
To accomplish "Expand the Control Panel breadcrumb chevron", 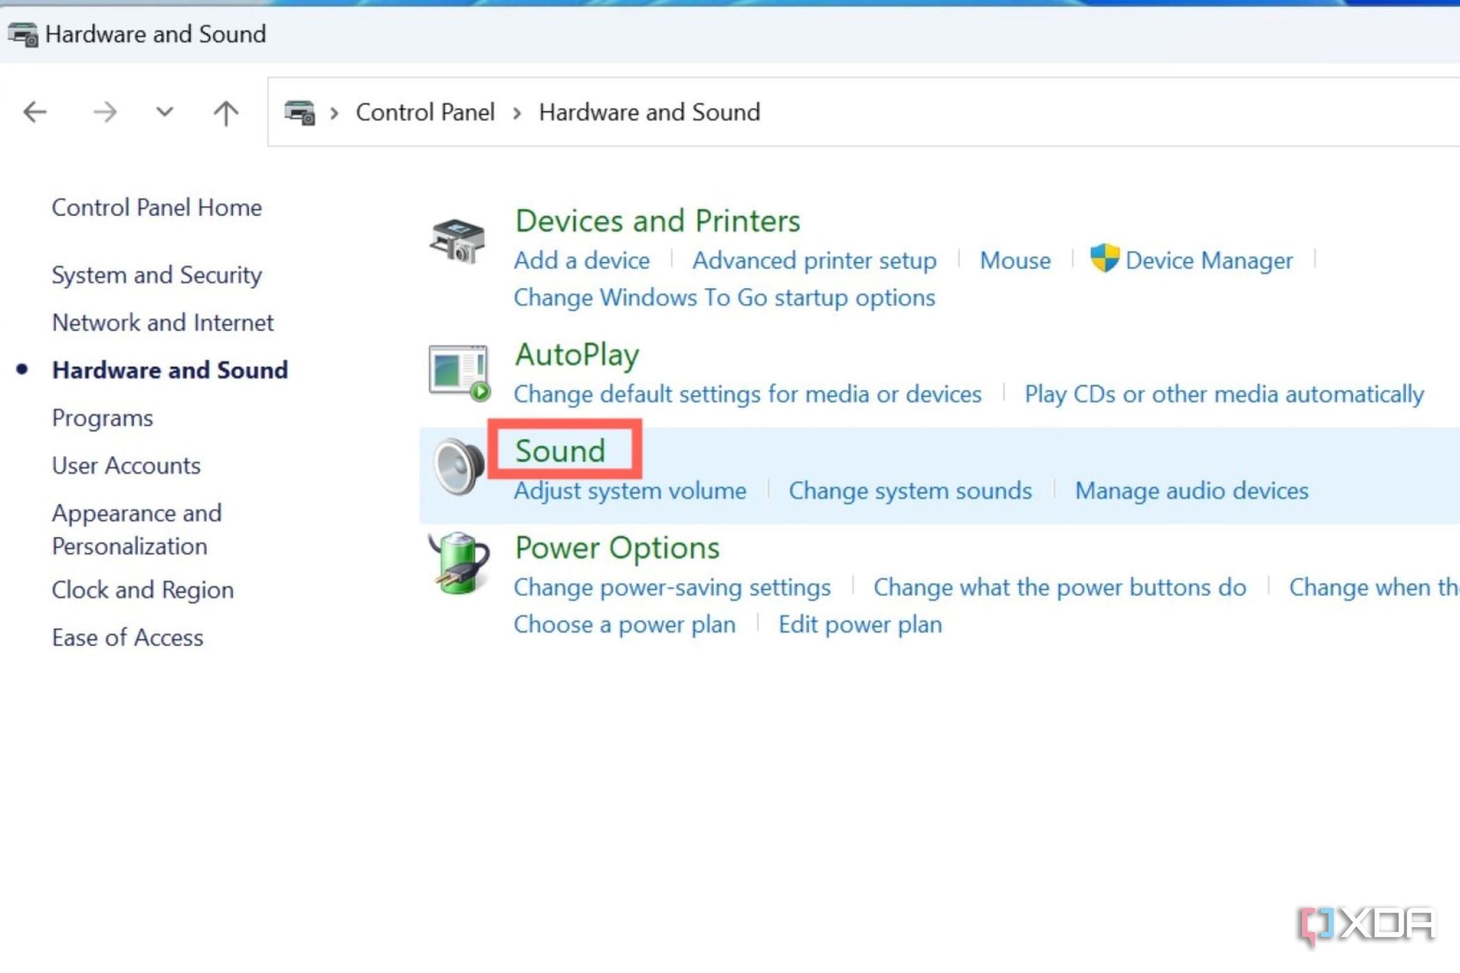I will (517, 112).
